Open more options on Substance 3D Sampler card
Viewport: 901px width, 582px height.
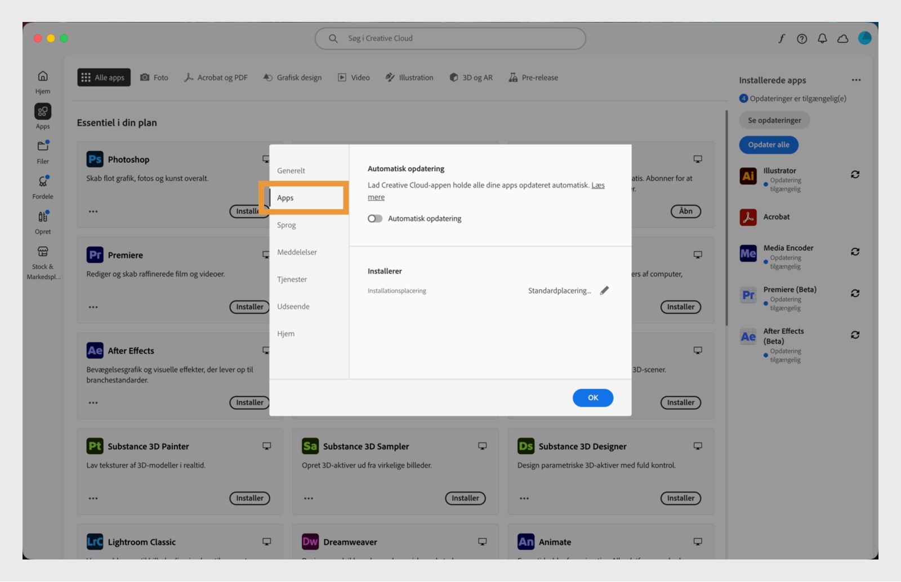click(309, 499)
